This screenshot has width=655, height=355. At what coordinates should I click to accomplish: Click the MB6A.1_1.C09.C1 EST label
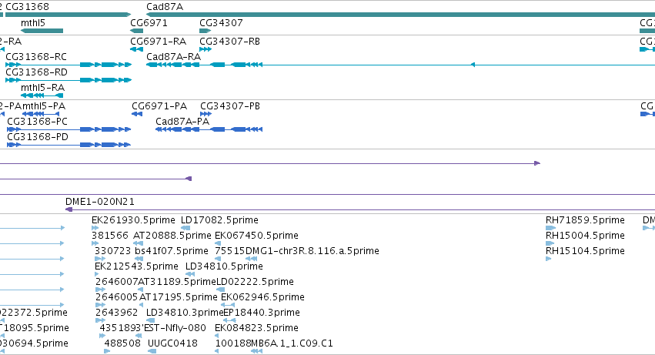click(292, 343)
